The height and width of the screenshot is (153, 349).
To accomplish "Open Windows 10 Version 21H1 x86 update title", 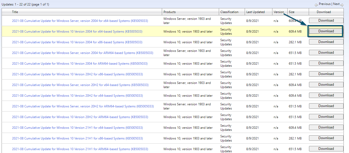I will tap(77, 138).
